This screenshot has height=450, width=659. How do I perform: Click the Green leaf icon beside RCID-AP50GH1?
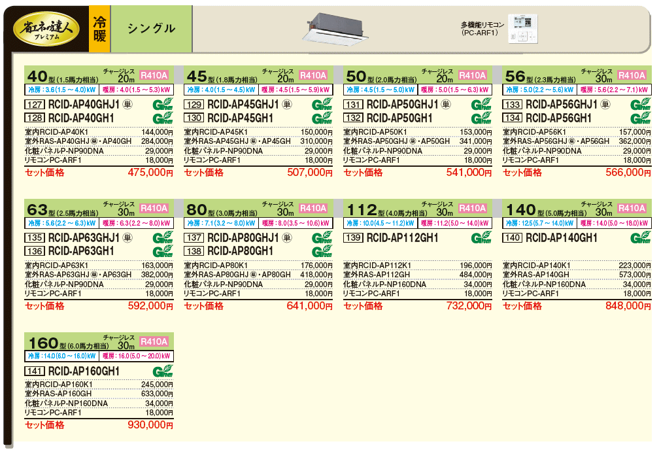tap(481, 118)
